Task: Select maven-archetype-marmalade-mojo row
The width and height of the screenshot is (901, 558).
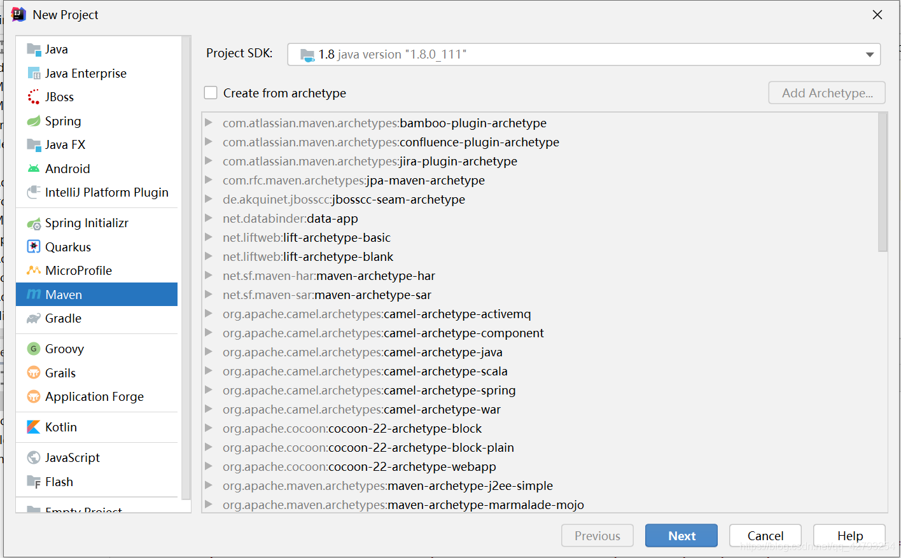Action: pos(540,505)
